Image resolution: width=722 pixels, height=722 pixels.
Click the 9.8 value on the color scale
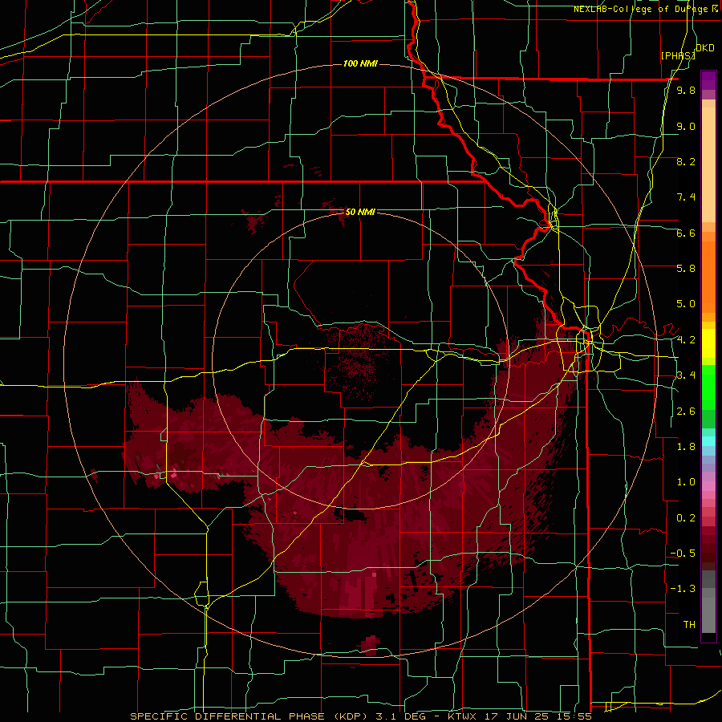coord(686,90)
